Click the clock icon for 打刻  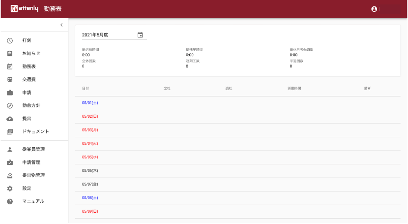(x=10, y=40)
